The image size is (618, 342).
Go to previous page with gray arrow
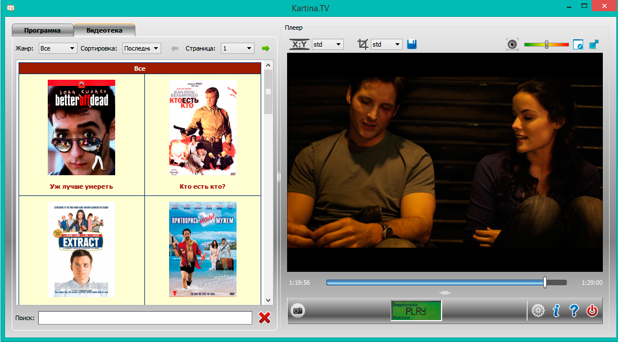click(x=175, y=48)
